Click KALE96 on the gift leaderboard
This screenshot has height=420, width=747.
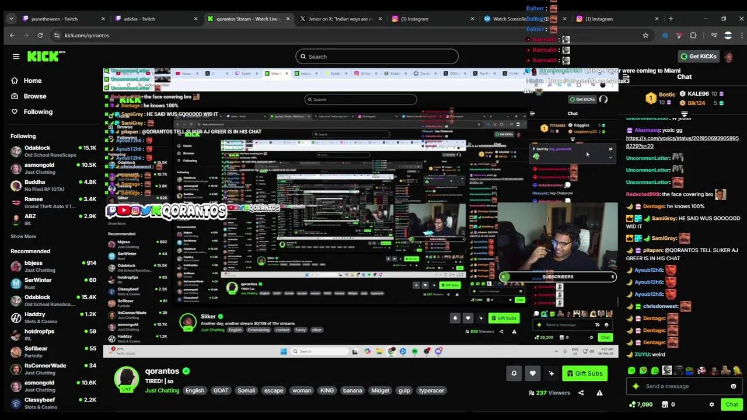point(698,94)
